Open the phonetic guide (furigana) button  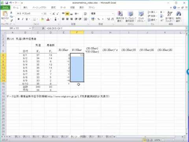[56, 19]
